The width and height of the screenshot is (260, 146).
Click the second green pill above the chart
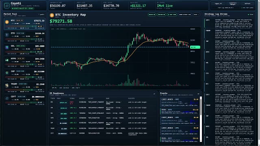pyautogui.click(x=162, y=15)
